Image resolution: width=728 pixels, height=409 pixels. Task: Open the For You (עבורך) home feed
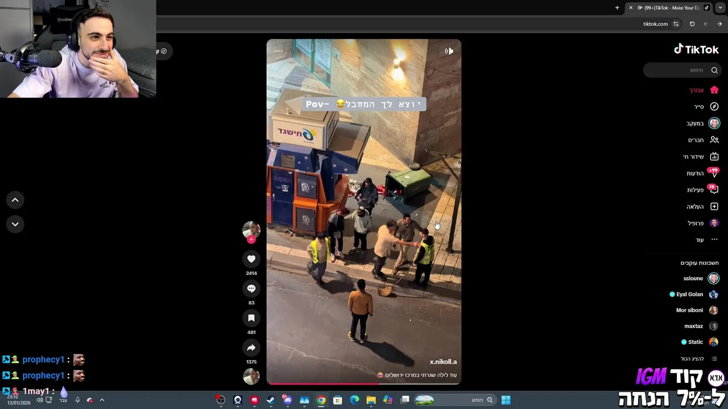point(704,90)
